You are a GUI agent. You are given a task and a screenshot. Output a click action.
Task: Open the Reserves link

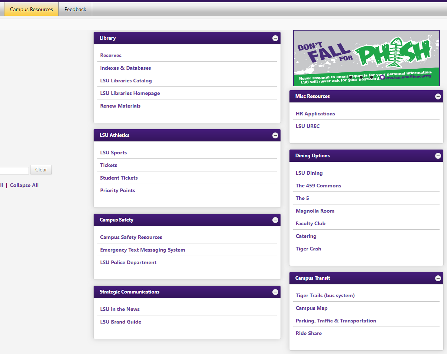tap(111, 55)
